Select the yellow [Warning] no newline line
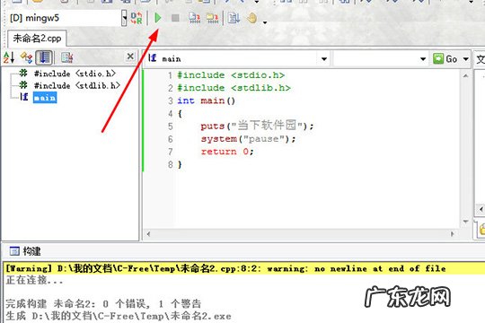The height and width of the screenshot is (323, 485). 244,268
